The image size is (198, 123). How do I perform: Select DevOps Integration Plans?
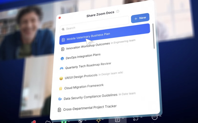(83, 56)
